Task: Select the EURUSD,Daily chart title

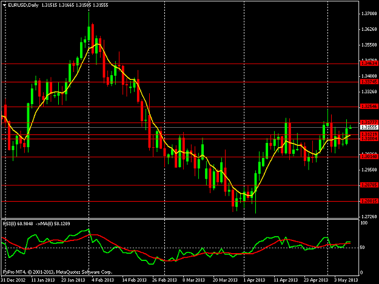Action: (x=23, y=5)
